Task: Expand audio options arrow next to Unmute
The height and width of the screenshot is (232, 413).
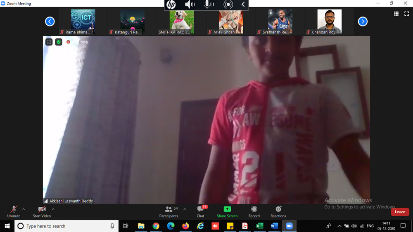Action: (x=24, y=209)
